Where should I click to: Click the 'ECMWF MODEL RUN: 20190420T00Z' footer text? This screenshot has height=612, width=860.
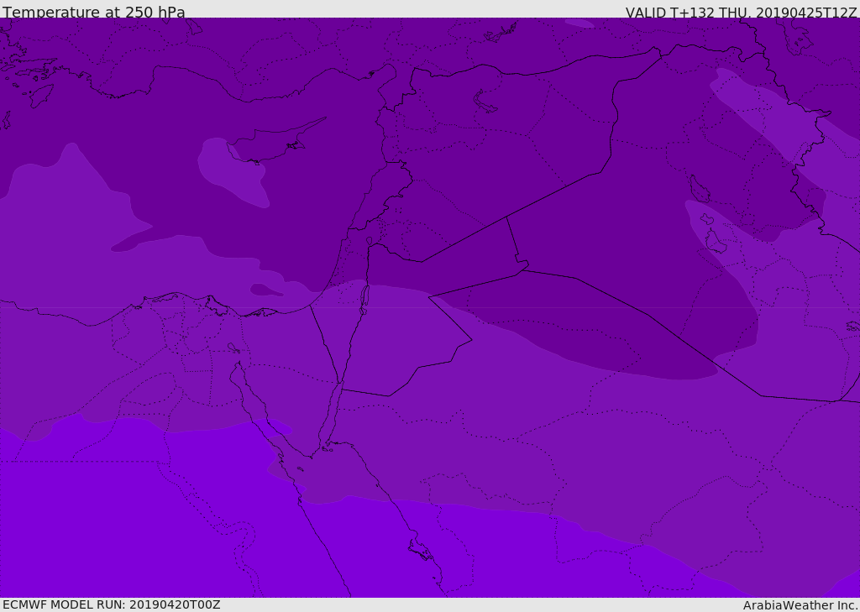(x=112, y=604)
